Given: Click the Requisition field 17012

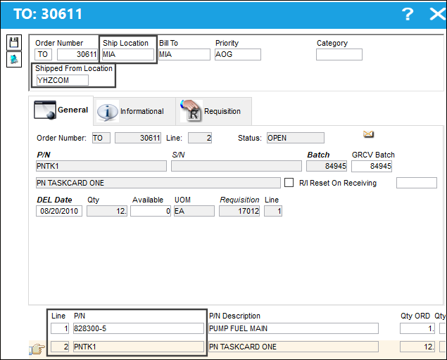Looking at the screenshot, I should pyautogui.click(x=239, y=211).
